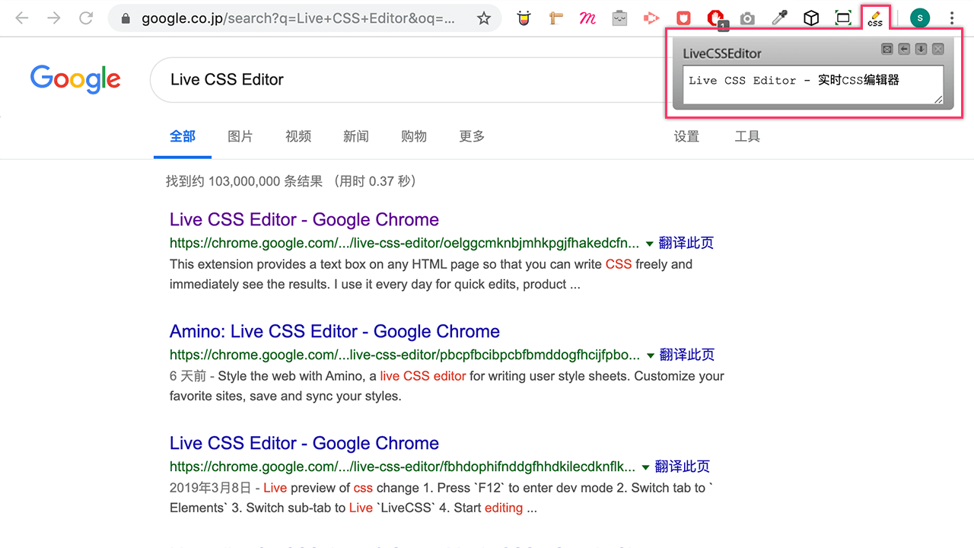Screen dimensions: 974x548
Task: Switch to the 图片 images tab
Action: [x=240, y=136]
